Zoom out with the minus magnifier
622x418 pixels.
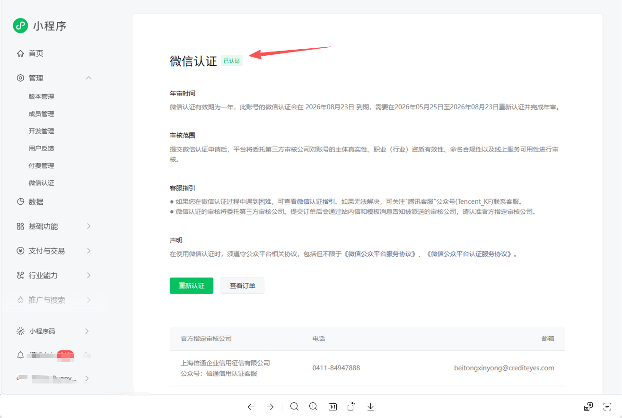pyautogui.click(x=294, y=407)
